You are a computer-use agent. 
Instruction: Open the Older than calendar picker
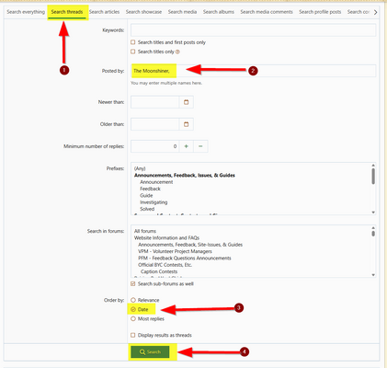(x=186, y=124)
